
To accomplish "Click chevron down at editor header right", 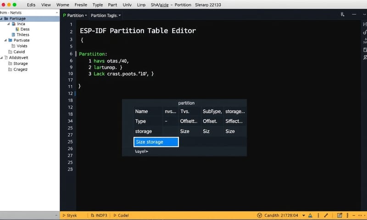I will (x=364, y=15).
